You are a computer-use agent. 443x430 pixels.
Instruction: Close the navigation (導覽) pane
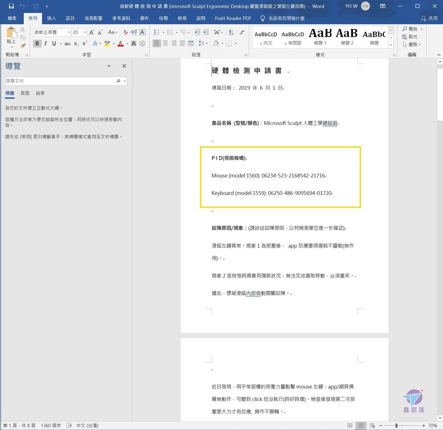coord(124,66)
